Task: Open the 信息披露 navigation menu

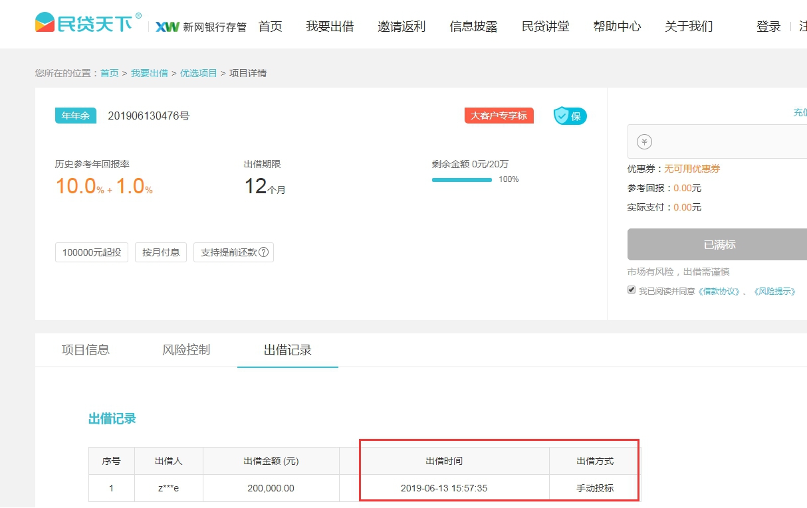Action: pos(473,27)
